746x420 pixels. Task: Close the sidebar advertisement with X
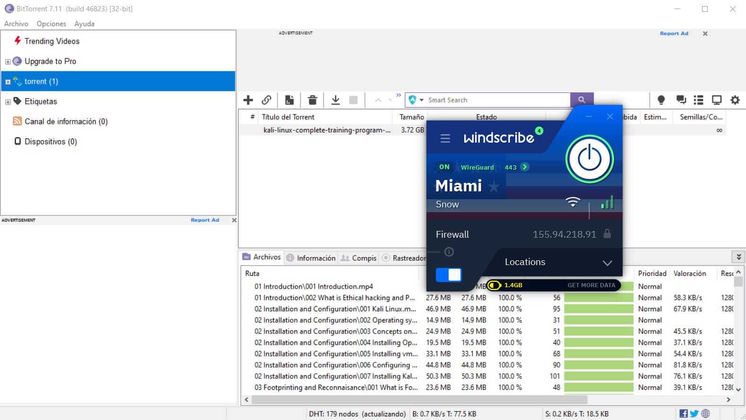pyautogui.click(x=234, y=220)
